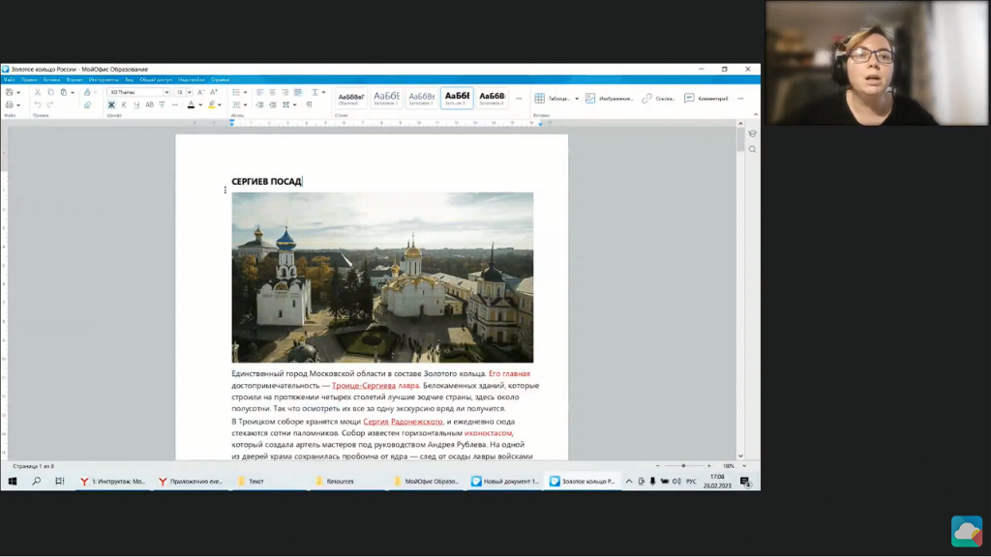Apply the Заголовок 4 style
Image resolution: width=991 pixels, height=557 pixels.
tap(492, 99)
